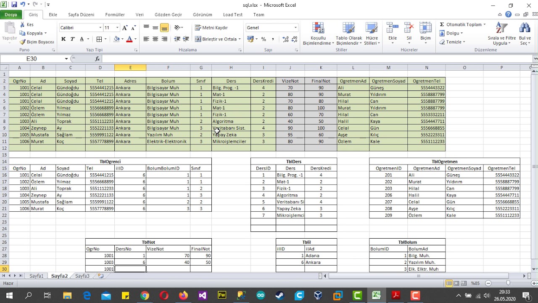Viewport: 538px width, 303px height.
Task: Align cell text to the left
Action: click(146, 39)
